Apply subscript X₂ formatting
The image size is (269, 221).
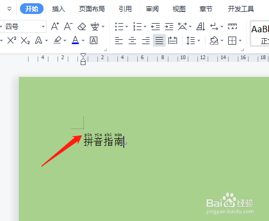pos(25,40)
